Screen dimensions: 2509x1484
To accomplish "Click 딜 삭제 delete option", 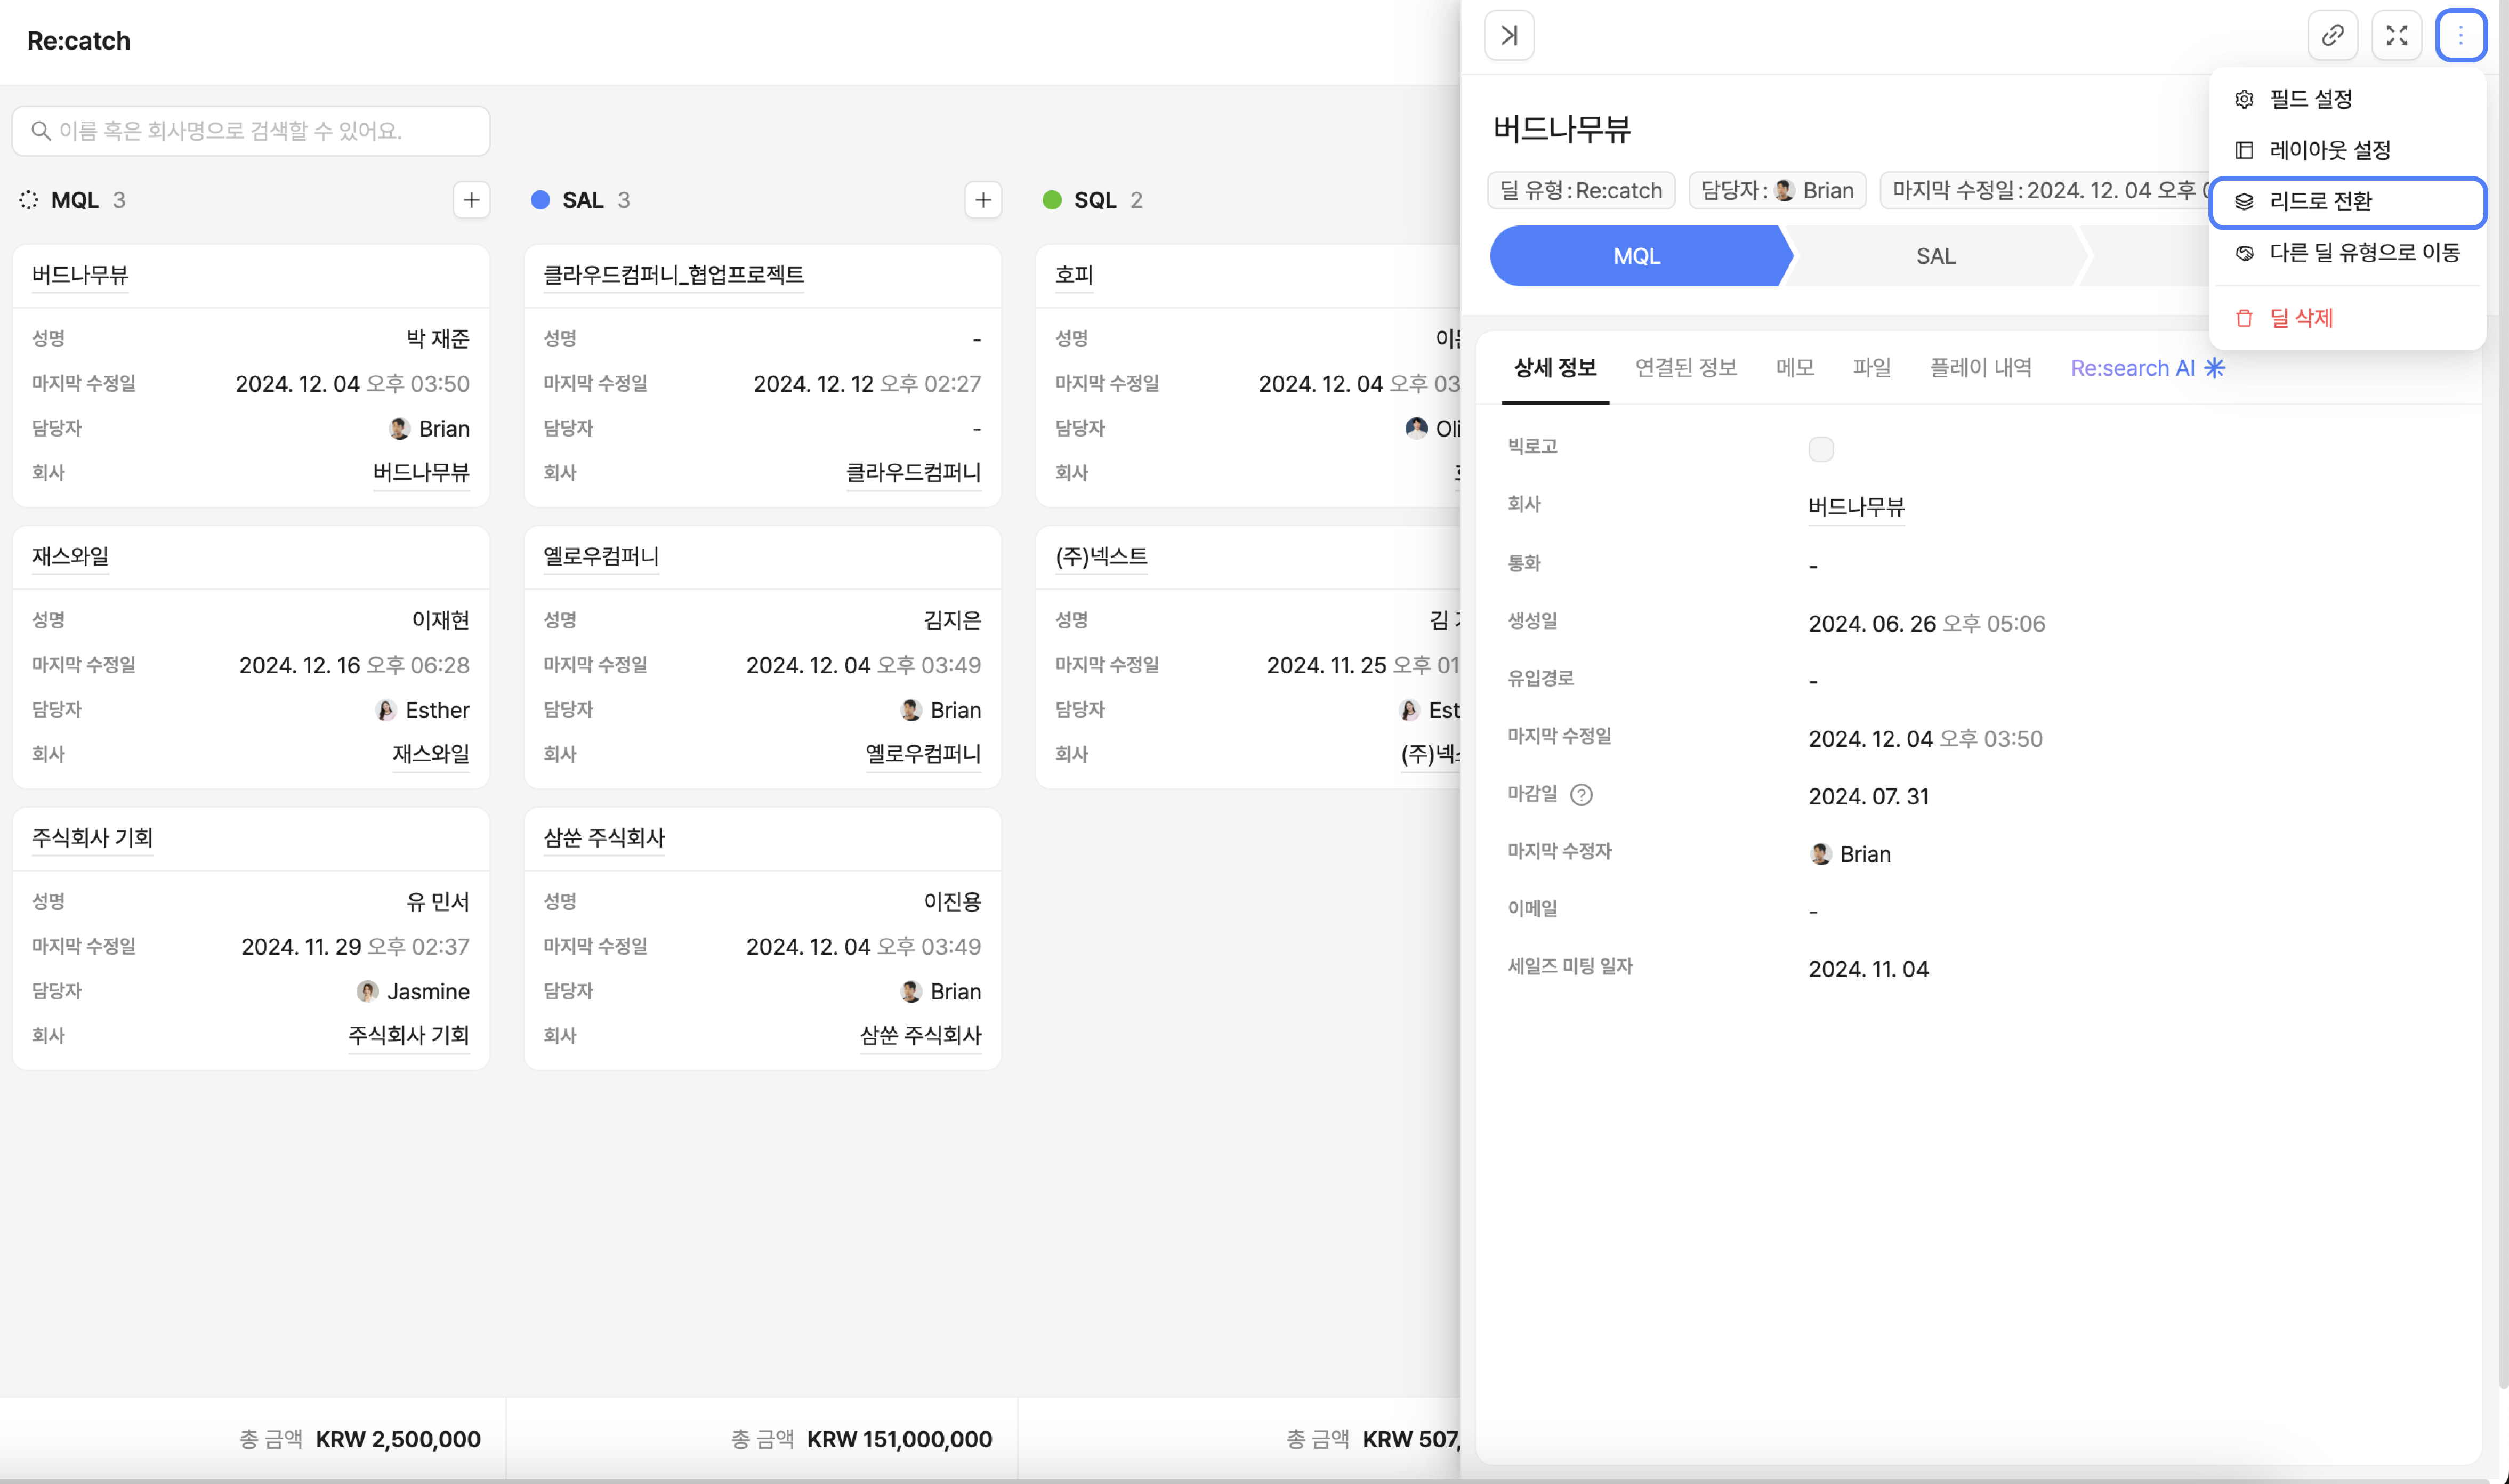I will point(2300,318).
